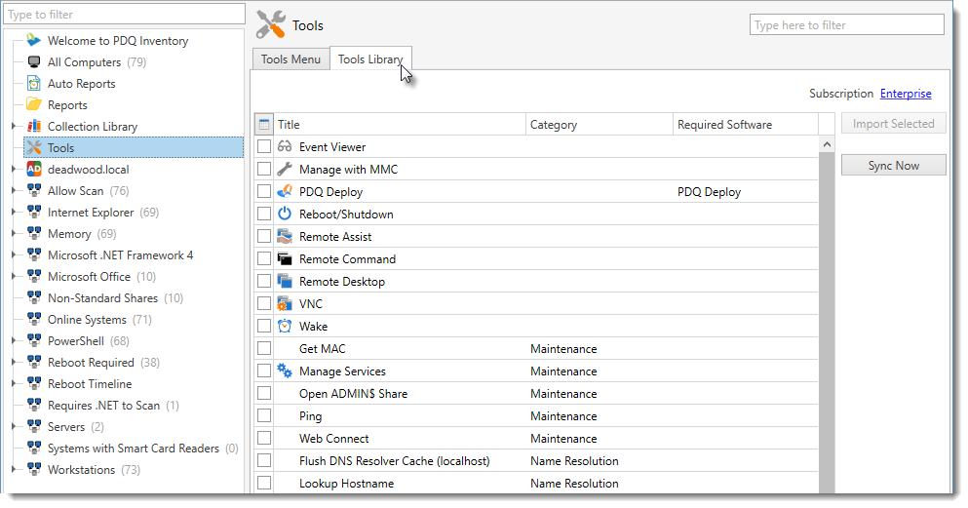
Task: Click the Remote Command console icon
Action: pyautogui.click(x=285, y=258)
